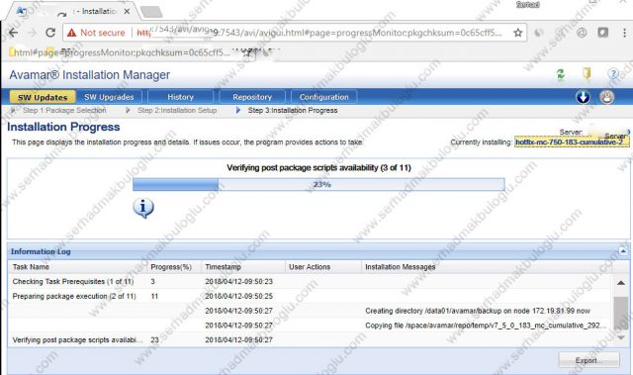Click timestamp 2018/04/12-09:50:23
Image resolution: width=633 pixels, height=375 pixels.
[238, 281]
